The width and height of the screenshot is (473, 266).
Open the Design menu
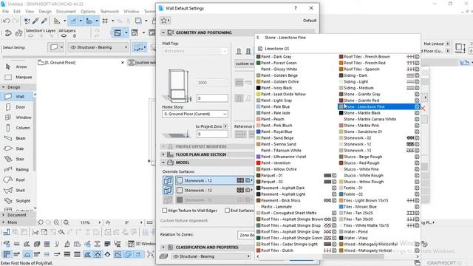pyautogui.click(x=45, y=12)
